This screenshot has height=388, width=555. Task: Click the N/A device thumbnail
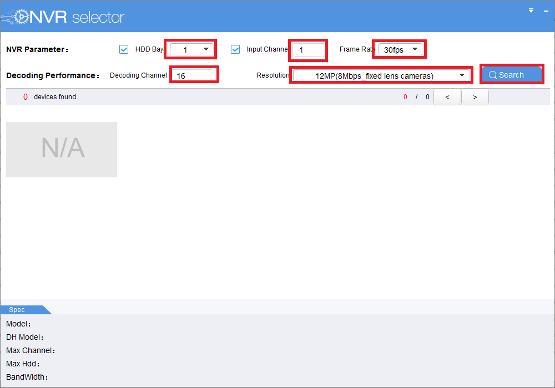62,150
